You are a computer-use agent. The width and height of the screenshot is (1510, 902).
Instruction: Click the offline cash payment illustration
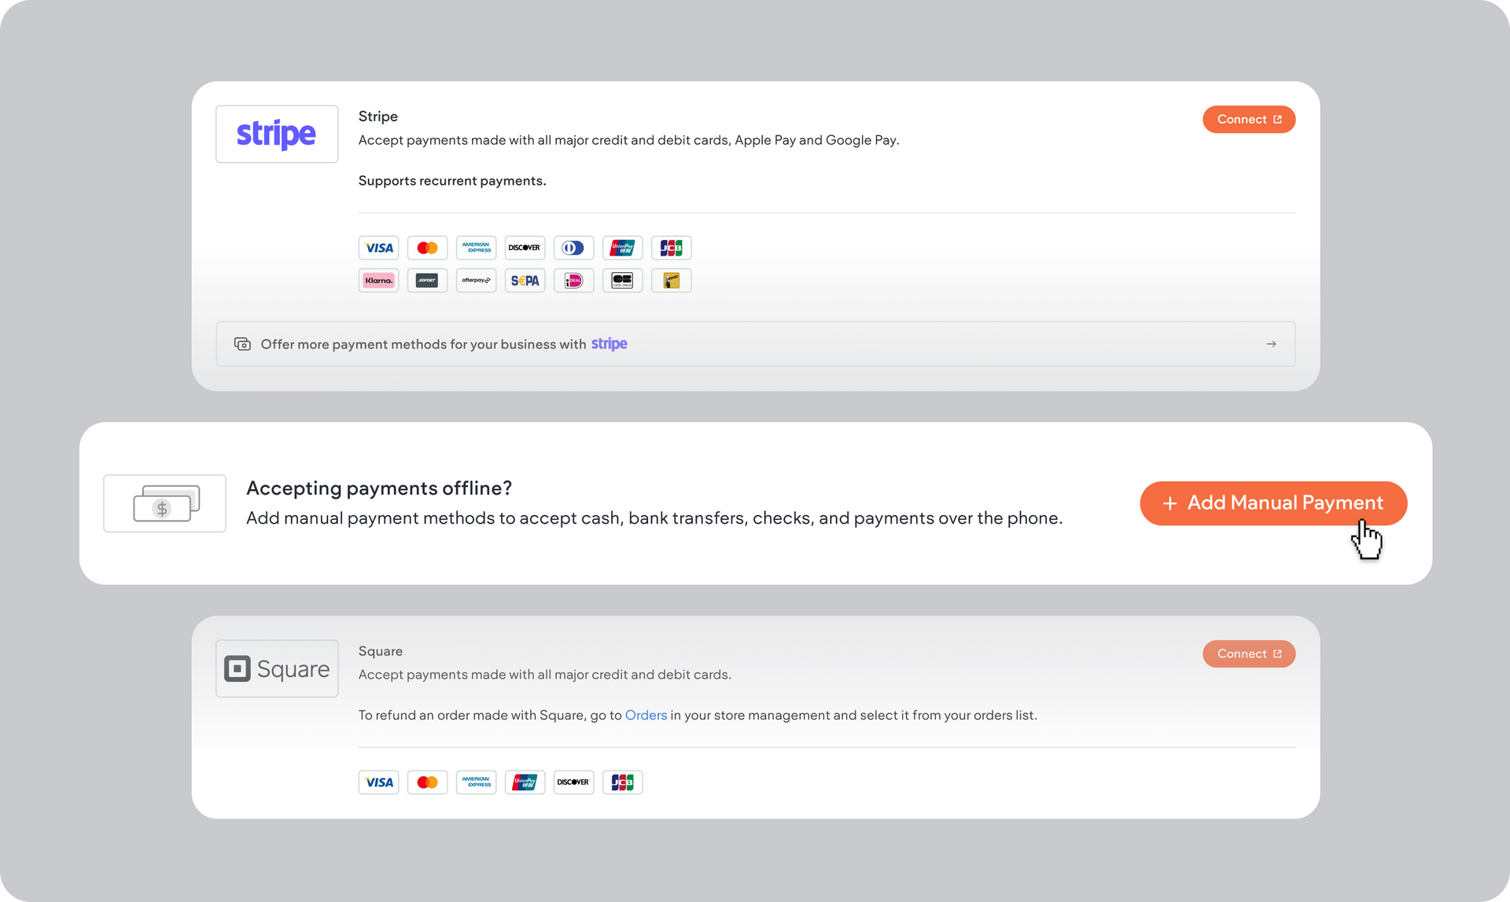tap(164, 503)
